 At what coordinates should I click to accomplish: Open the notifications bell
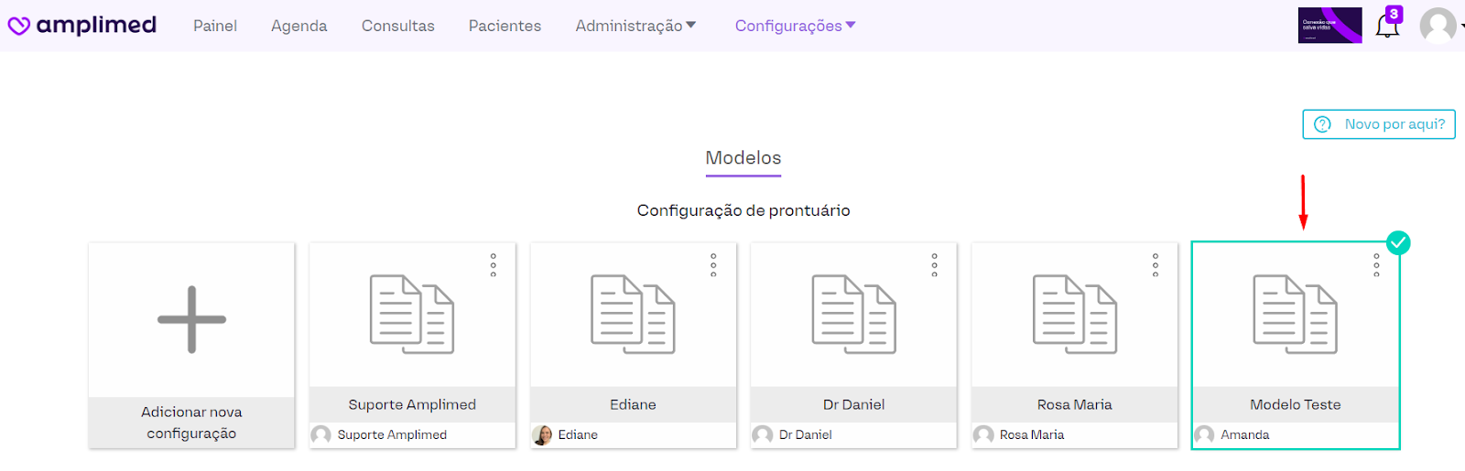coord(1387,26)
